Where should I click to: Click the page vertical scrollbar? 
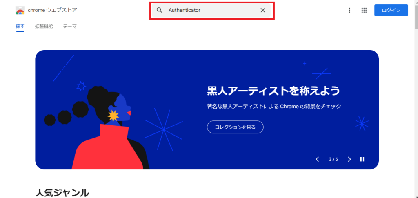pos(416,99)
